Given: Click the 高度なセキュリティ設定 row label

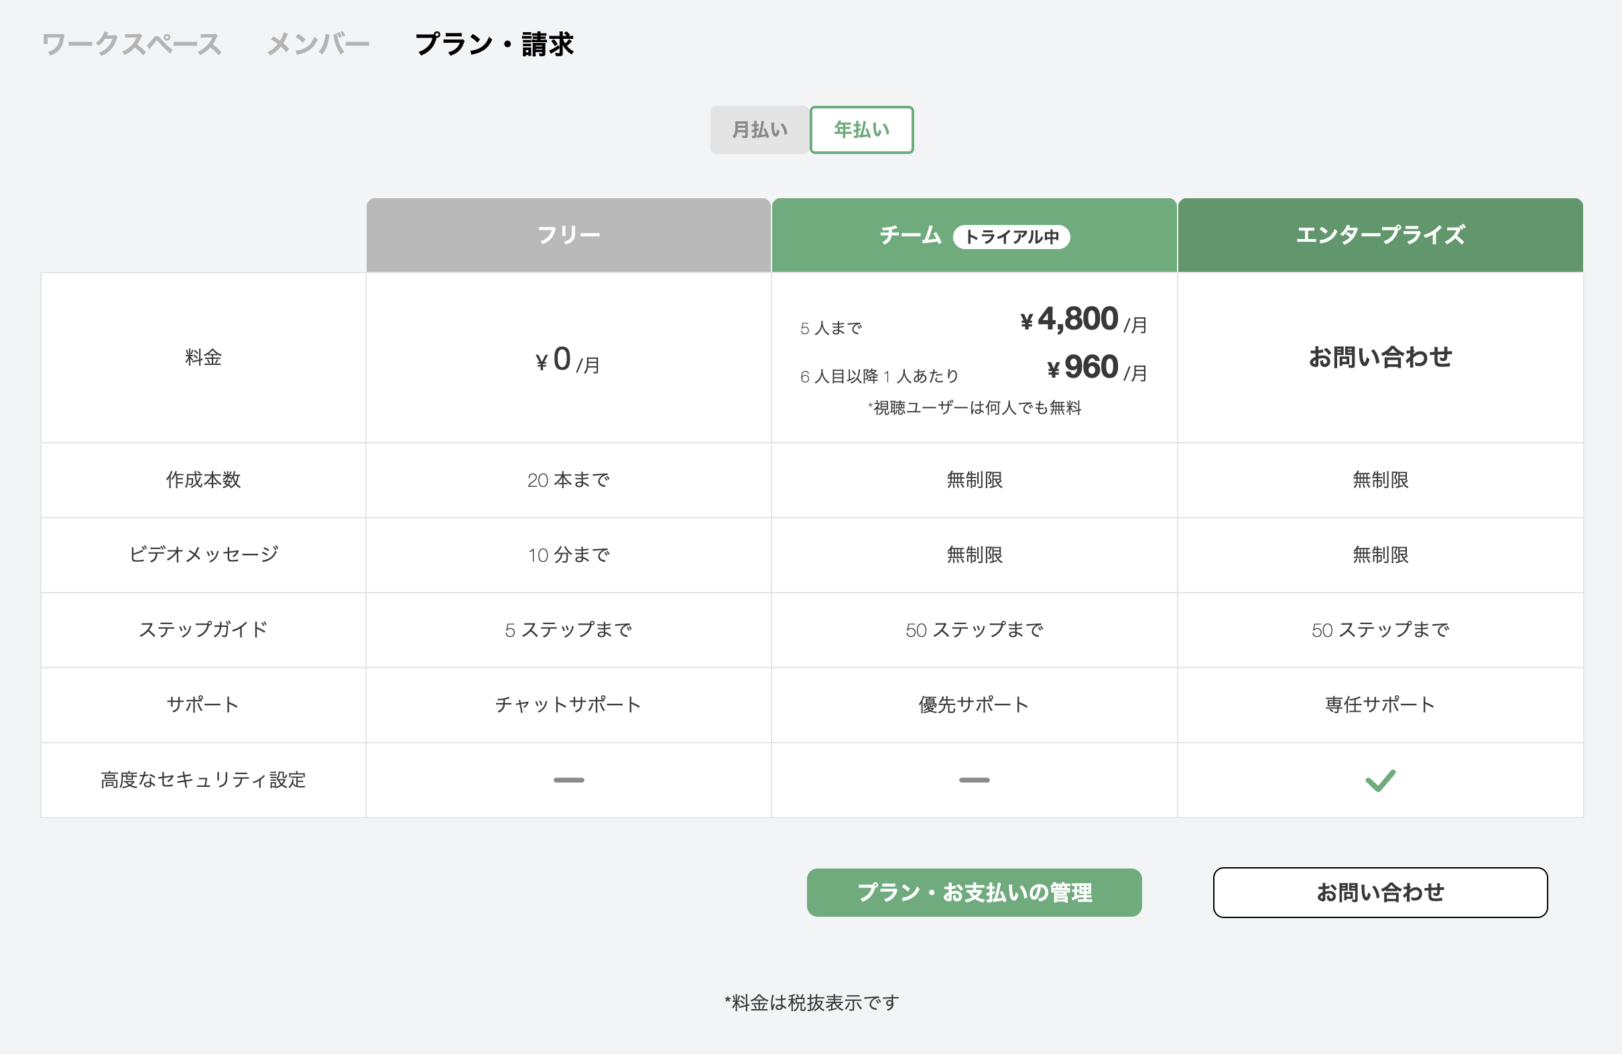Looking at the screenshot, I should coord(202,779).
